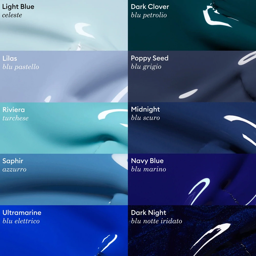This screenshot has height=256, width=256.
Task: Click the Dark Night label text
Action: point(148,213)
